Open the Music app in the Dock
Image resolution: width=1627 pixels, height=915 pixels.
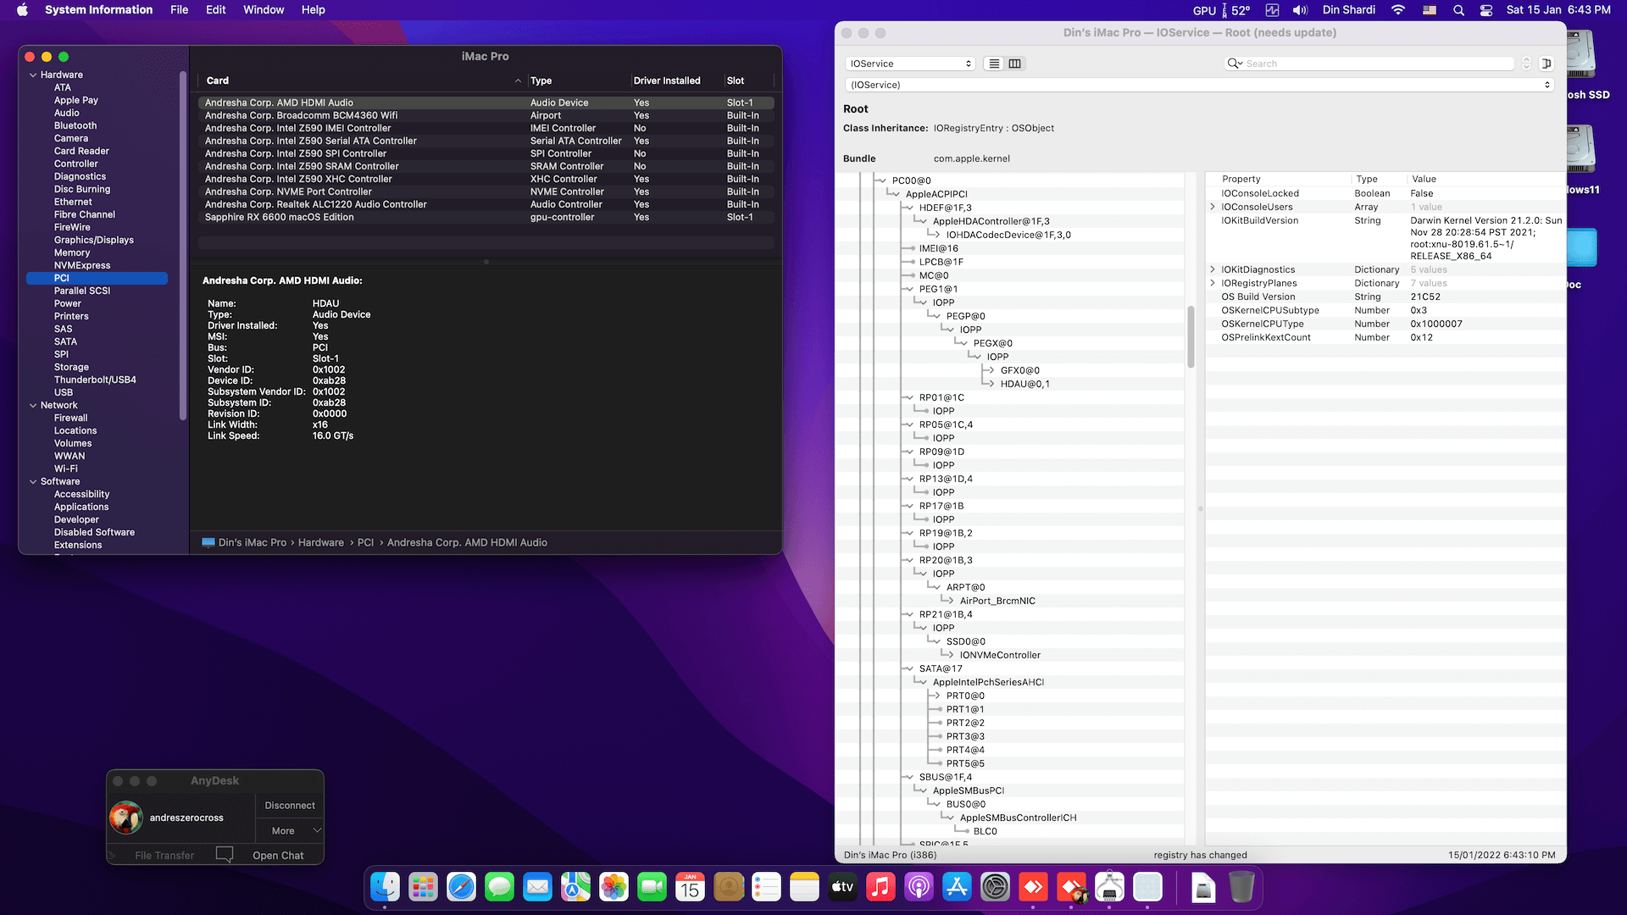[880, 887]
